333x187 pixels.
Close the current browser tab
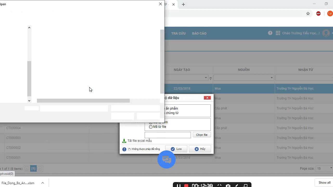pos(174,4)
